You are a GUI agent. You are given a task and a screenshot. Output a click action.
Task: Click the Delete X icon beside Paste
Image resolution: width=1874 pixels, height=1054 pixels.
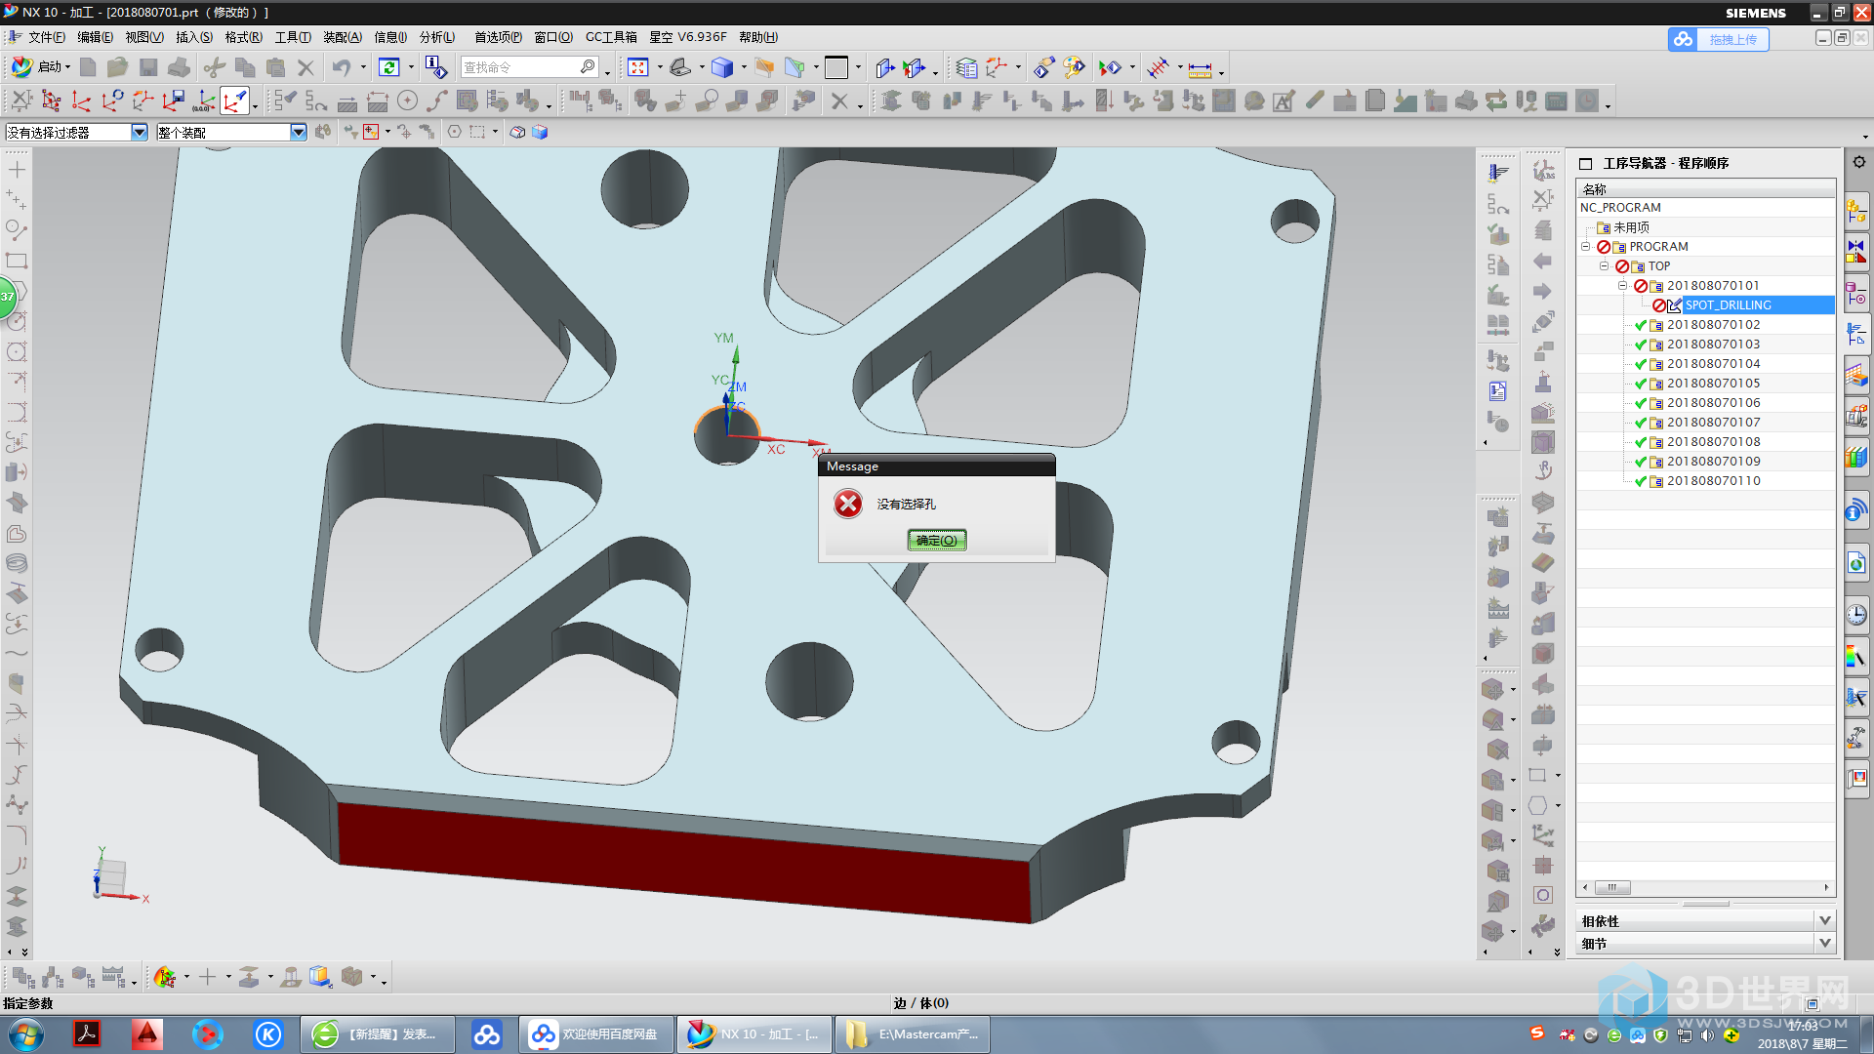click(306, 67)
